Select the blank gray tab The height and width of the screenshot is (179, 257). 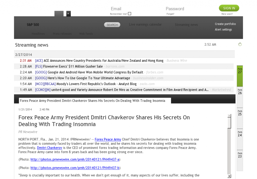[x=59, y=14]
